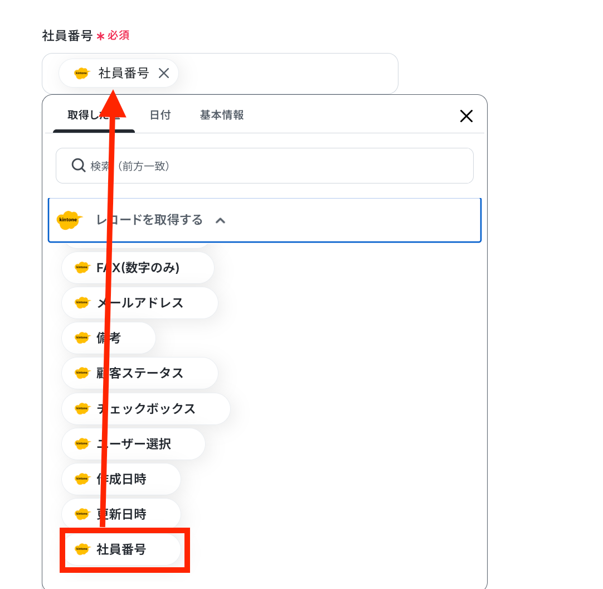Collapse the レコードを取得する section chevron
The image size is (603, 589).
pyautogui.click(x=220, y=220)
